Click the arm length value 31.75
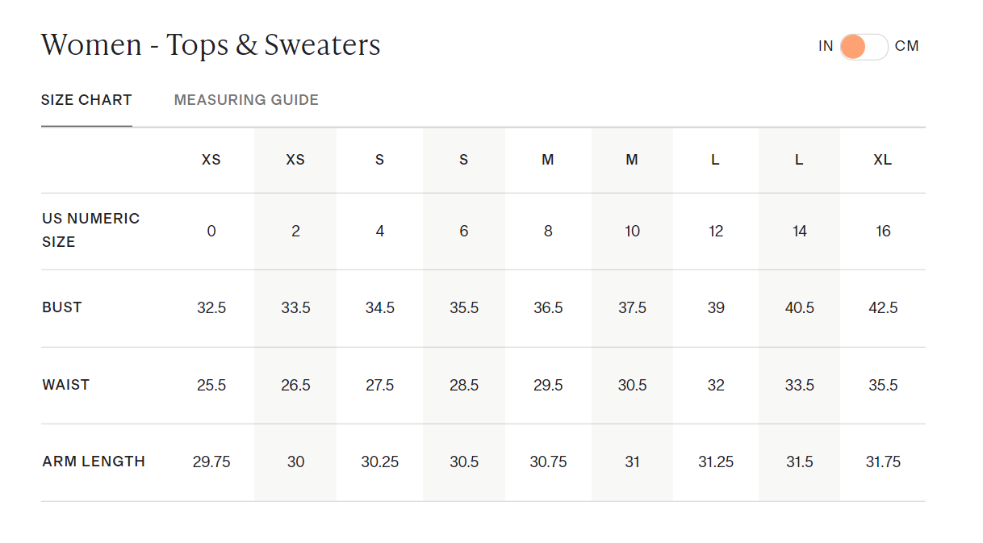 (x=883, y=462)
